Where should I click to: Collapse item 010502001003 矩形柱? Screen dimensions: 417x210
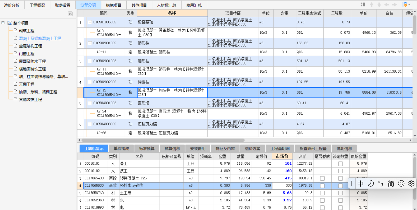coord(90,61)
